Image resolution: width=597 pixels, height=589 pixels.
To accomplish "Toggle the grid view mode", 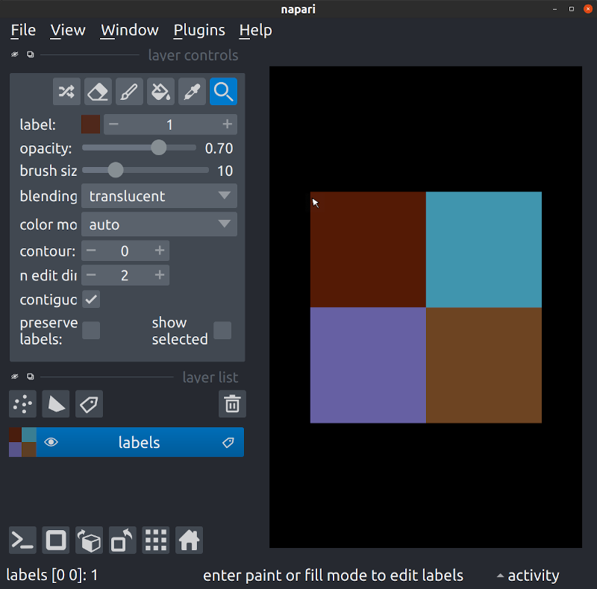I will tap(155, 540).
